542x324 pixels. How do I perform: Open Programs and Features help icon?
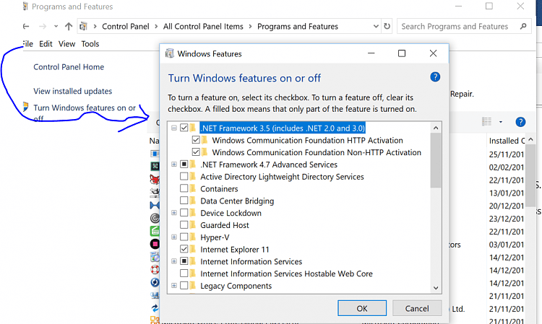[x=520, y=122]
